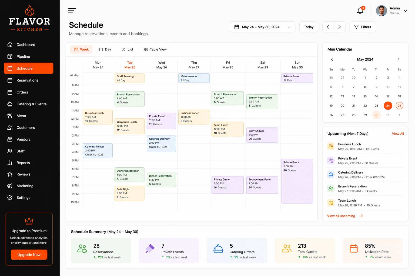Image resolution: width=415 pixels, height=276 pixels.
Task: Open the Schedule sidebar item
Action: (29, 68)
